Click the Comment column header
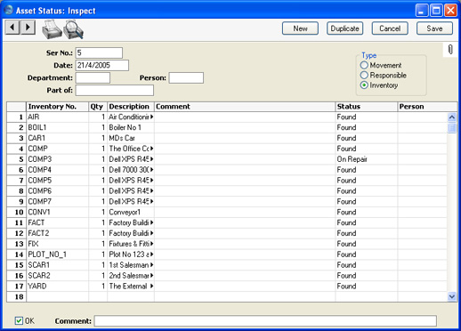 245,107
